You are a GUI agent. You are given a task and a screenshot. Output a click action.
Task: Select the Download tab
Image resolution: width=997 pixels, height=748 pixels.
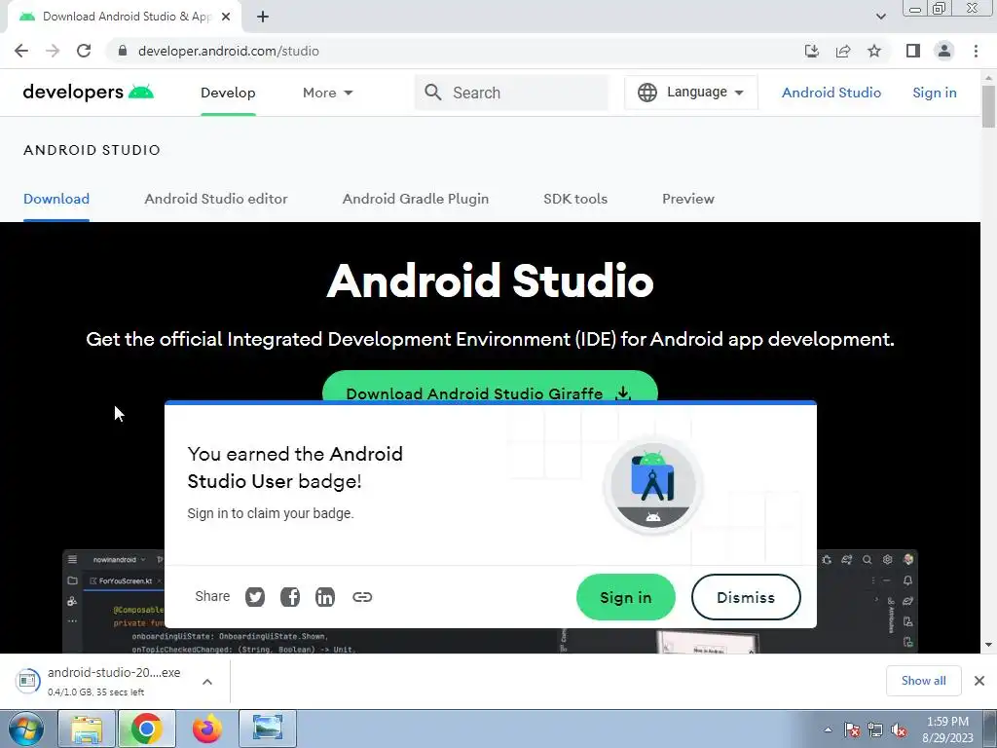pyautogui.click(x=56, y=199)
